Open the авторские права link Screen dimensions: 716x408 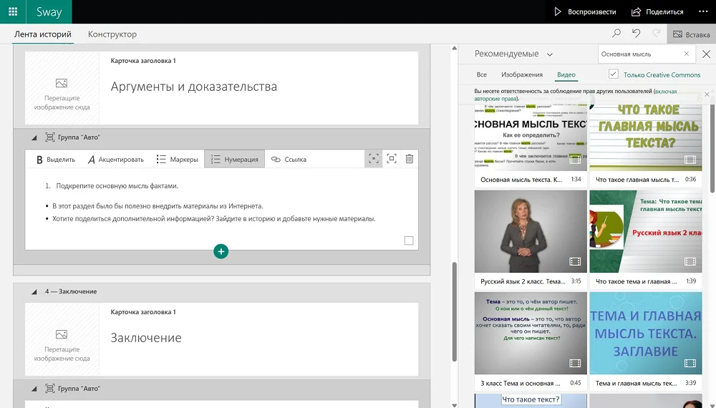495,99
